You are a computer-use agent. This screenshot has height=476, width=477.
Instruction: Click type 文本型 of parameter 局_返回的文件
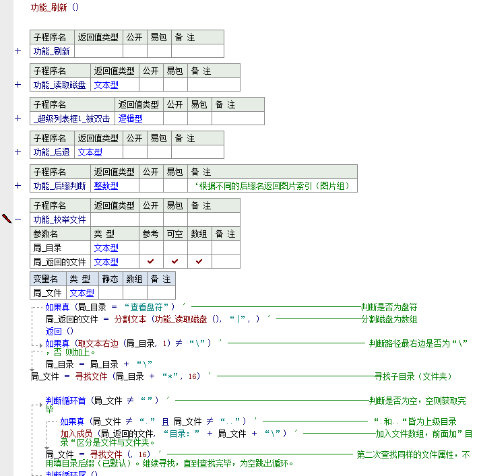pyautogui.click(x=106, y=262)
